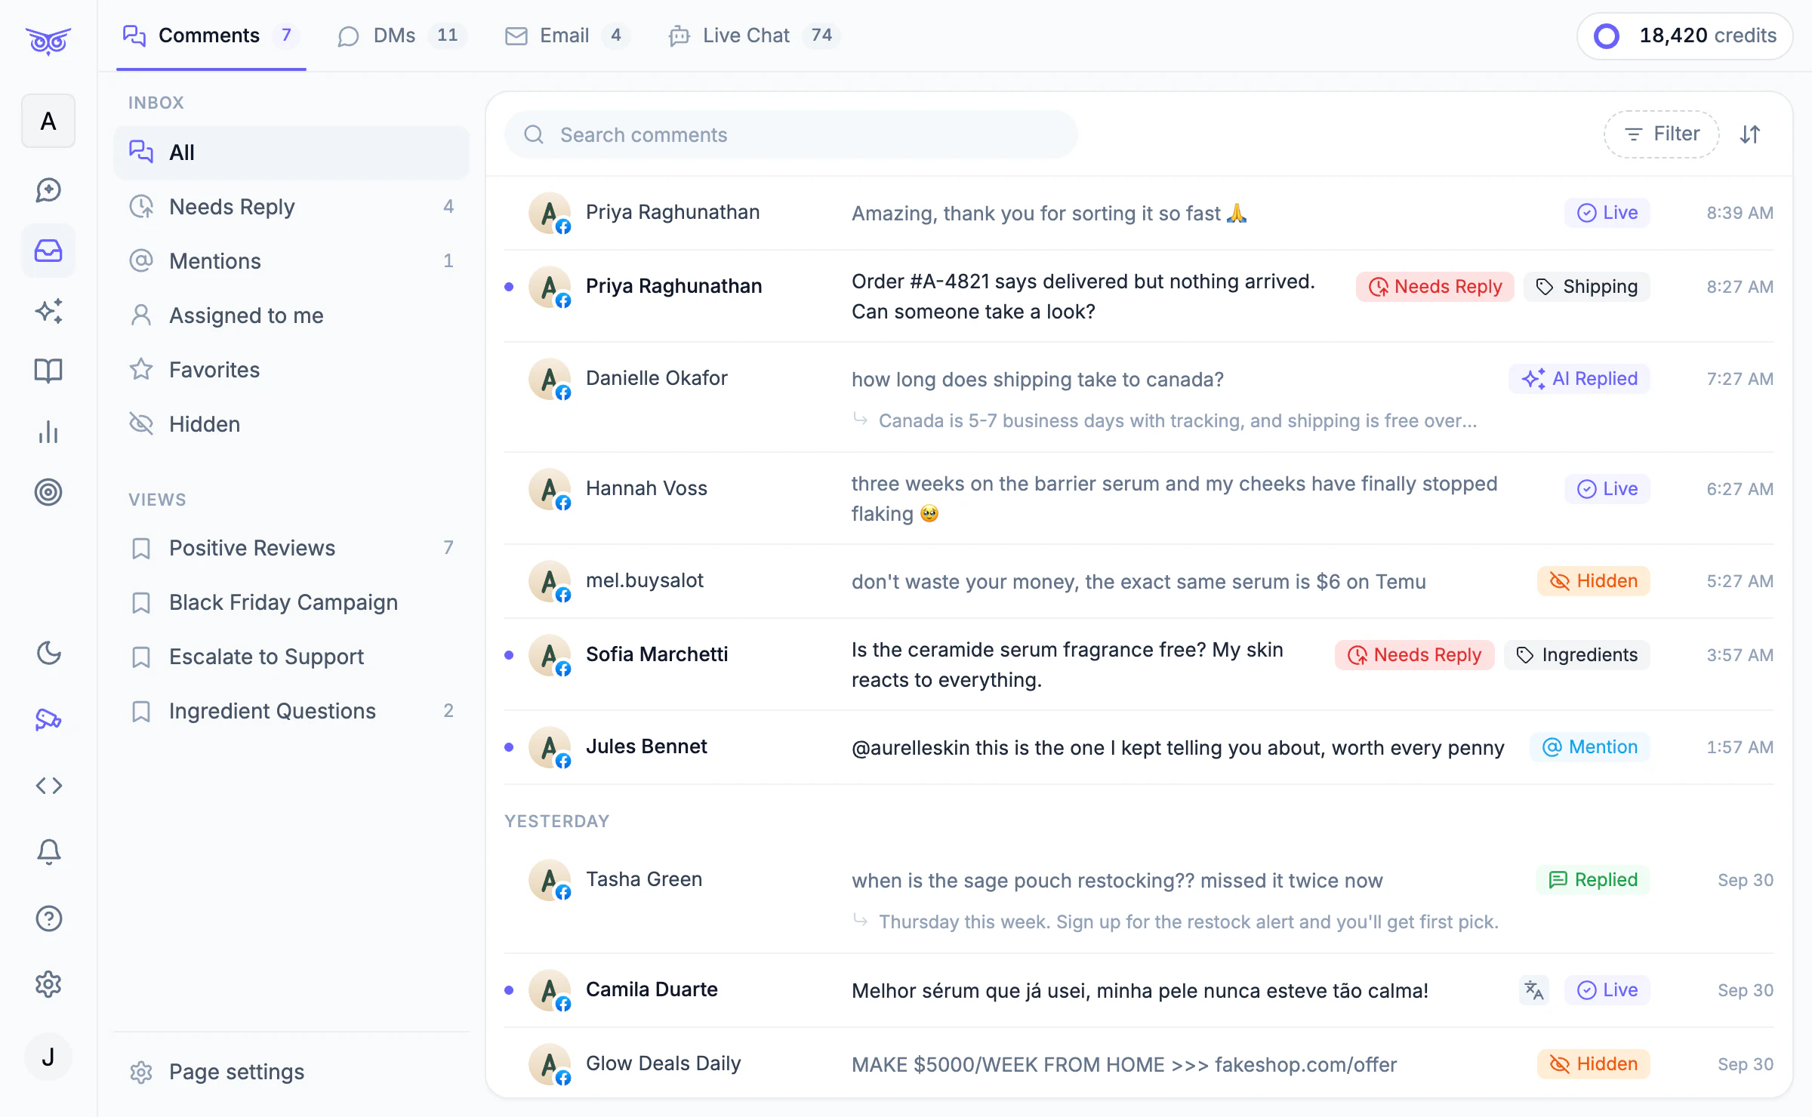Select the inbox tray sidebar icon
The height and width of the screenshot is (1117, 1812).
pyautogui.click(x=48, y=251)
